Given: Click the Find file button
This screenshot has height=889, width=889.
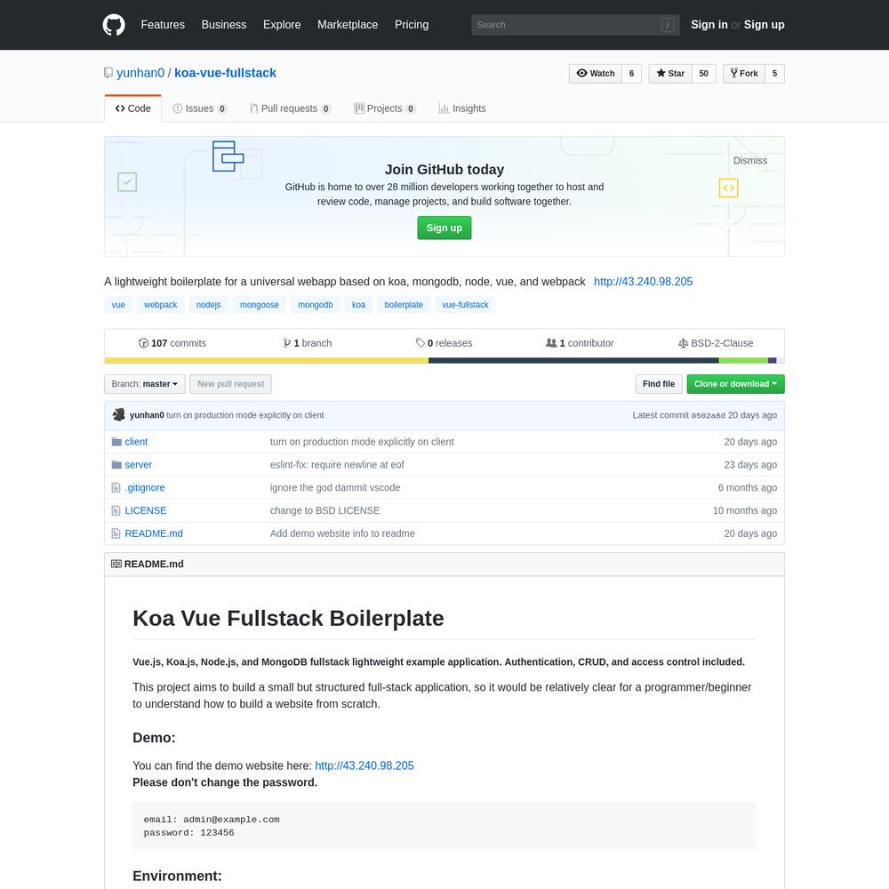Looking at the screenshot, I should tap(659, 384).
